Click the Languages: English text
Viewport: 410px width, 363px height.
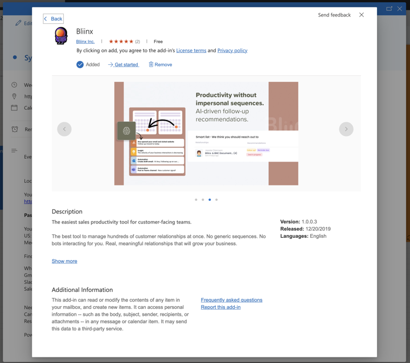click(303, 236)
